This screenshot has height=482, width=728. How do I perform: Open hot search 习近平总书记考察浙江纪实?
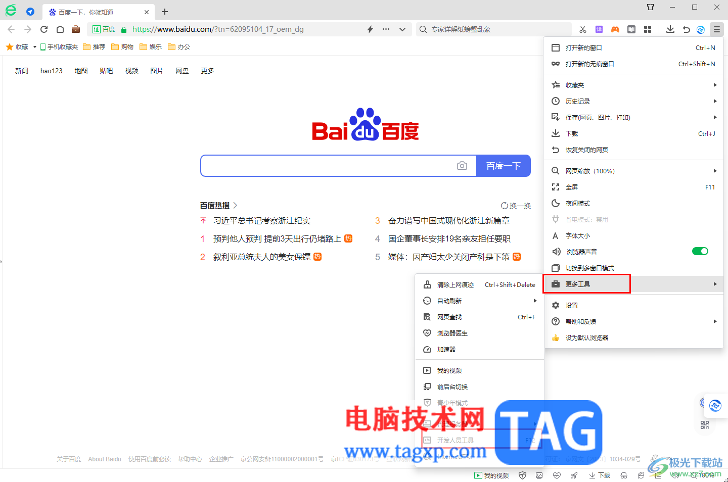point(262,220)
